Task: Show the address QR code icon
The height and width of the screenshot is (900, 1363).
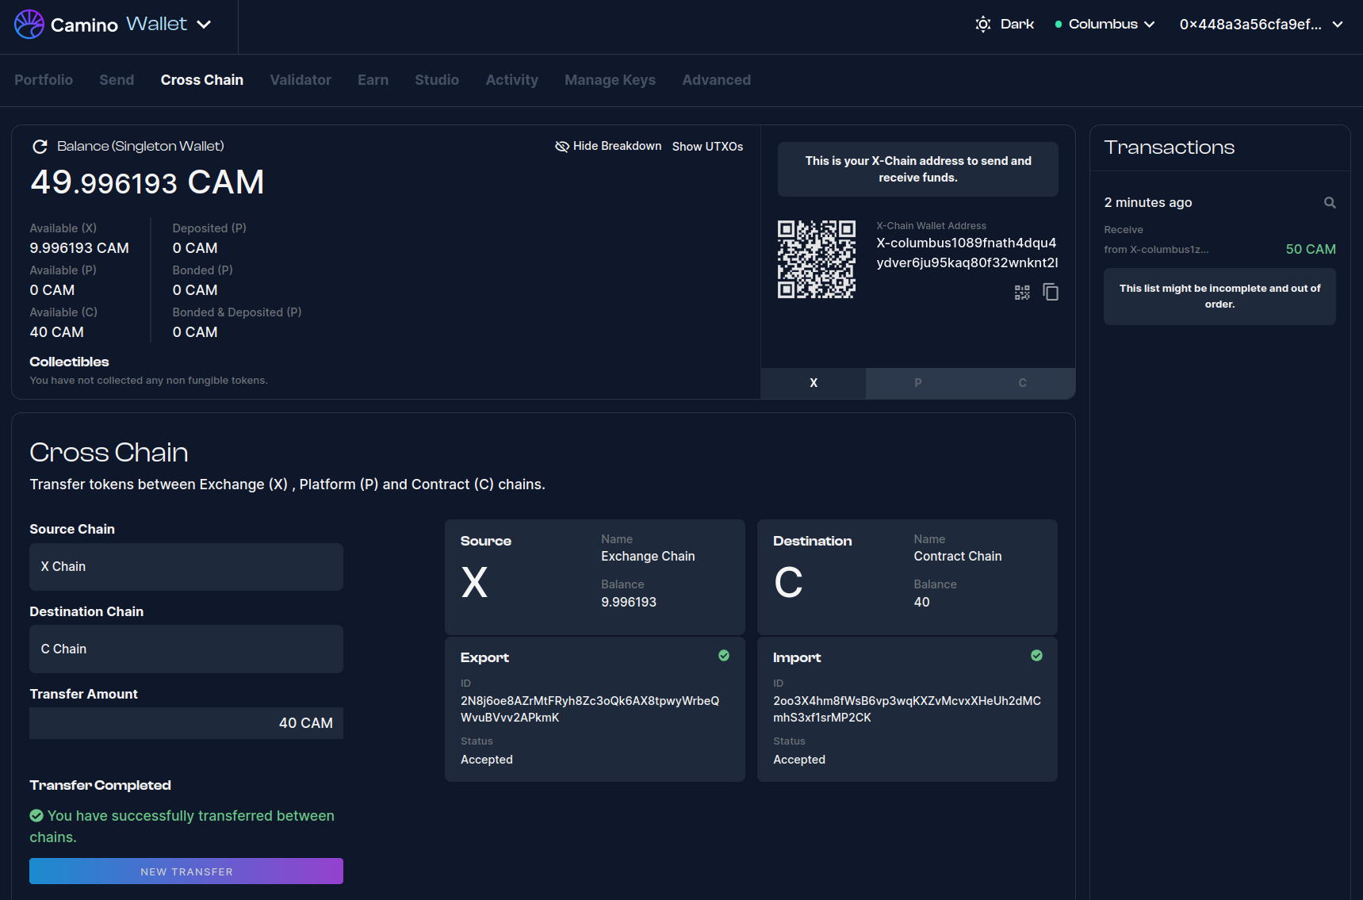Action: click(1022, 293)
